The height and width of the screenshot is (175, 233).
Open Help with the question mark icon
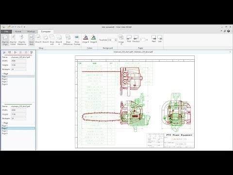[x=229, y=31]
